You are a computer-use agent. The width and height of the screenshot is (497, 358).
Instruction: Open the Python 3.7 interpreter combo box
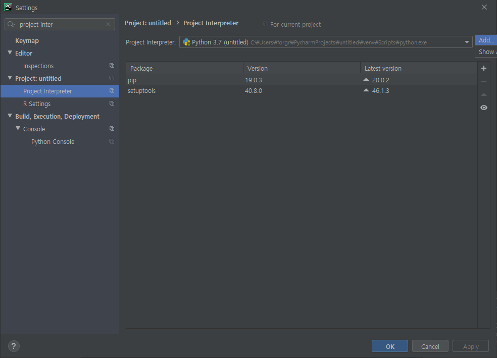pos(326,42)
